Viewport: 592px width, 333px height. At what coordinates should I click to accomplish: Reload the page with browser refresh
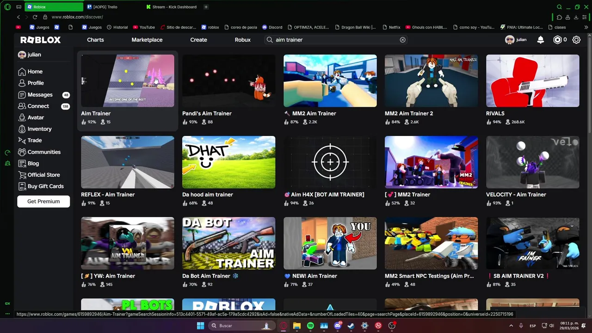[x=35, y=17]
